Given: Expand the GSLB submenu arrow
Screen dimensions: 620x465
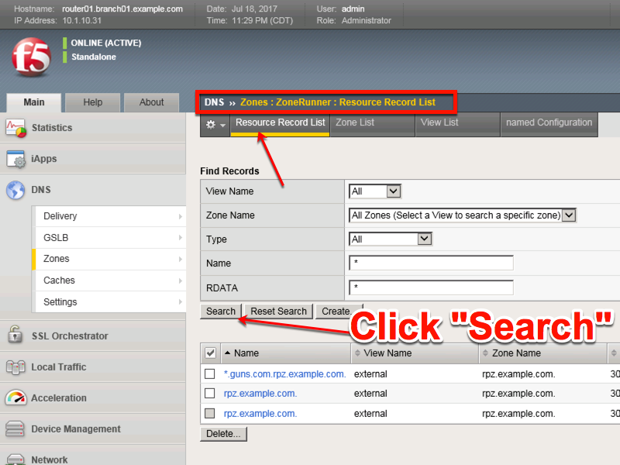Looking at the screenshot, I should (181, 237).
